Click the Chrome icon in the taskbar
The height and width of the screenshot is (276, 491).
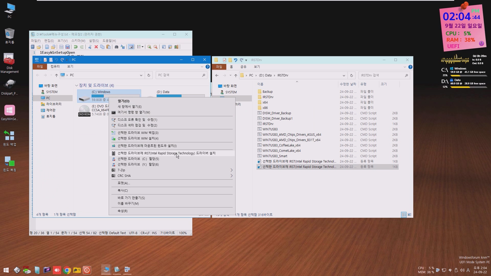pyautogui.click(x=67, y=270)
